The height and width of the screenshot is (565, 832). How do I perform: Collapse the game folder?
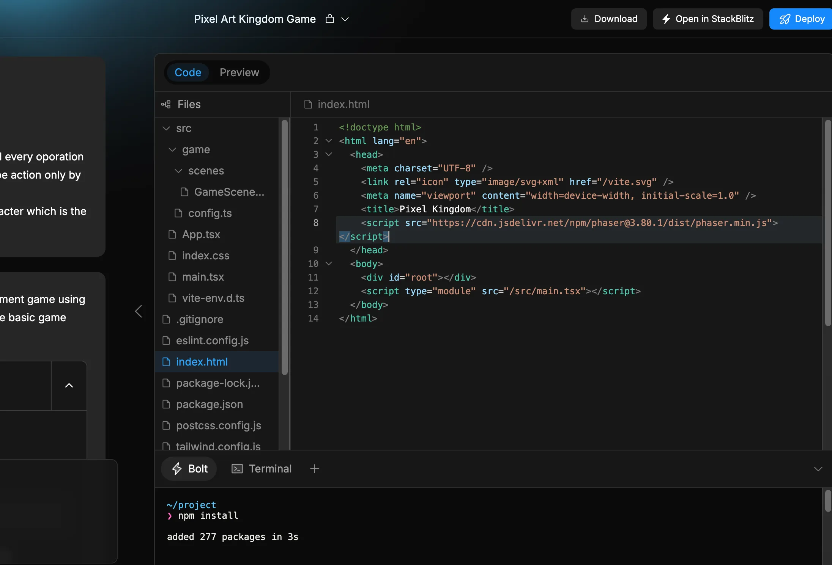pos(172,149)
